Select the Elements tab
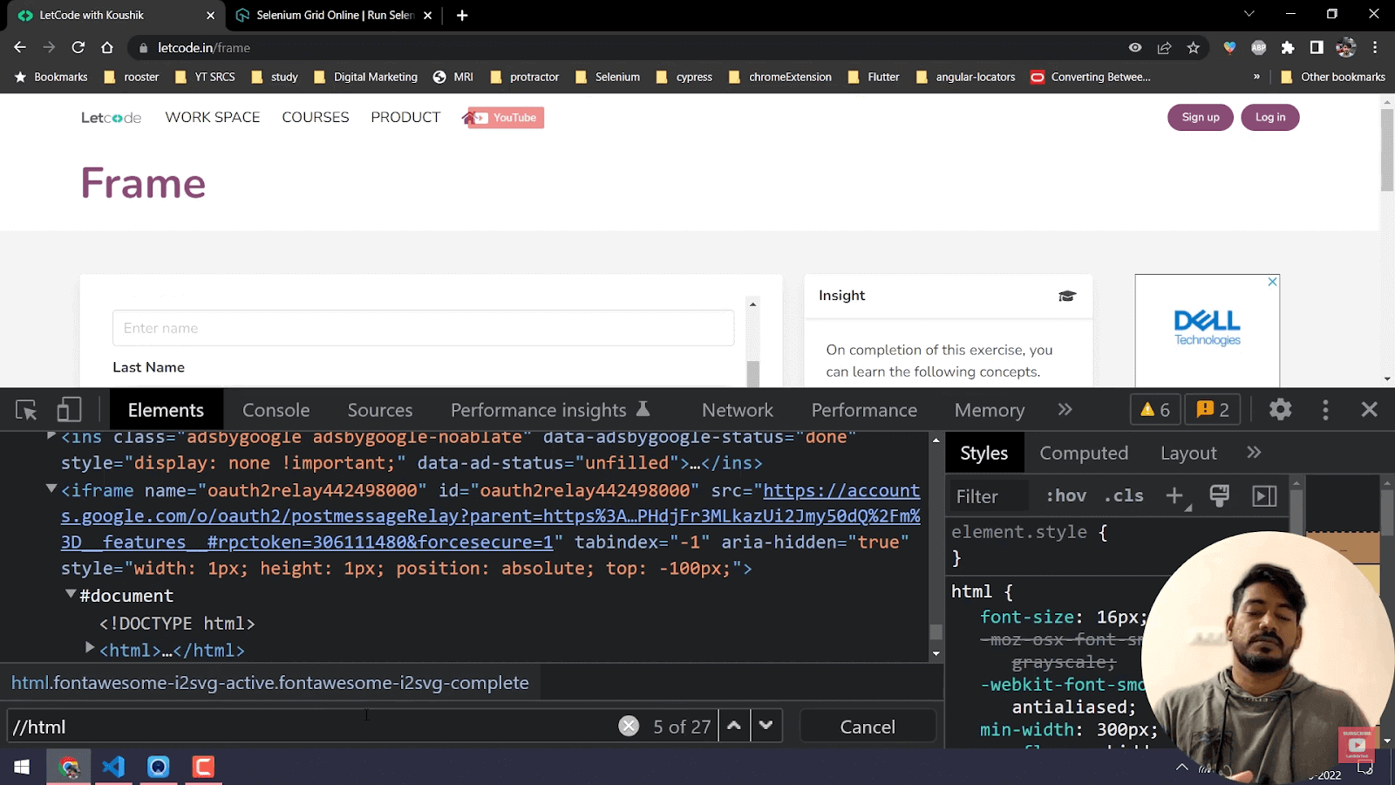This screenshot has height=785, width=1395. coord(166,410)
